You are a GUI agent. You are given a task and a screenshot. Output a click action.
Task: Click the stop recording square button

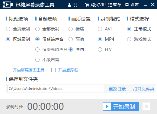pos(146,106)
